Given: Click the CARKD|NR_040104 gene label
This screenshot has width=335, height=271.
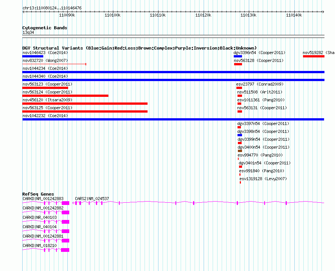Looking at the screenshot, I should [x=40, y=227].
